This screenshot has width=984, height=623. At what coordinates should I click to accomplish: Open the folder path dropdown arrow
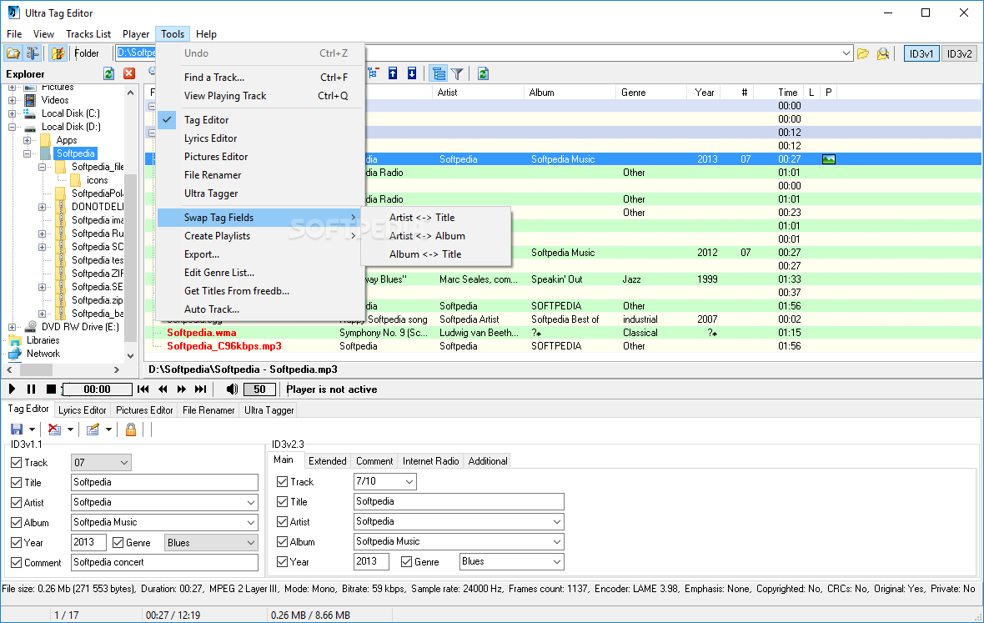(846, 54)
